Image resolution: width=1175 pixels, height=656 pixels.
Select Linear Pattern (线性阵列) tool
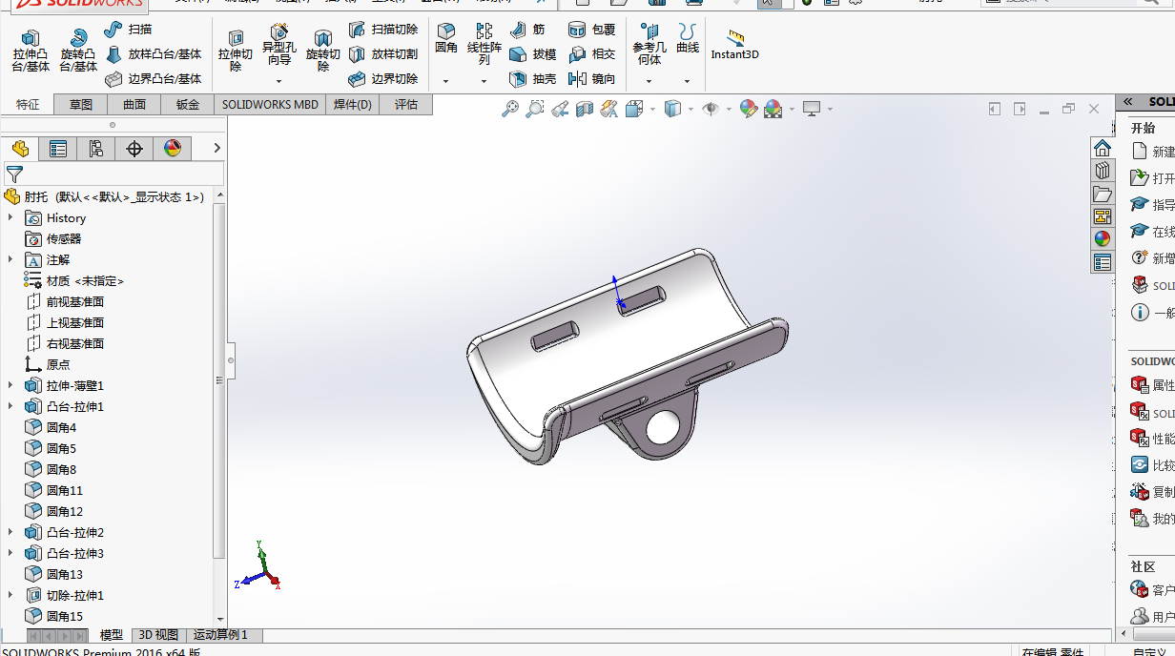pos(484,44)
